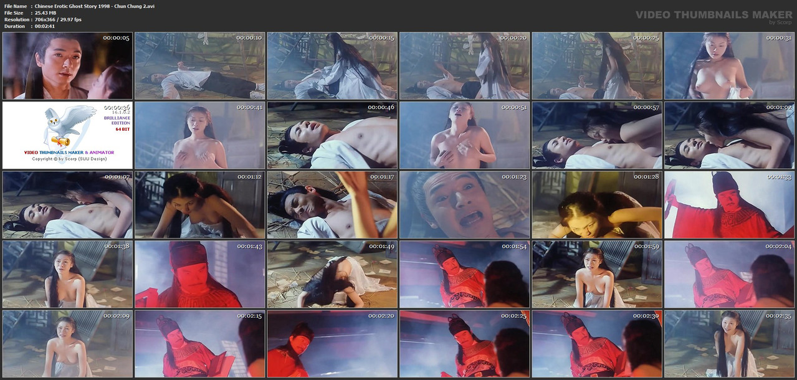Open the thumbnail stamped 00:00:05
The width and height of the screenshot is (797, 380).
click(x=67, y=66)
